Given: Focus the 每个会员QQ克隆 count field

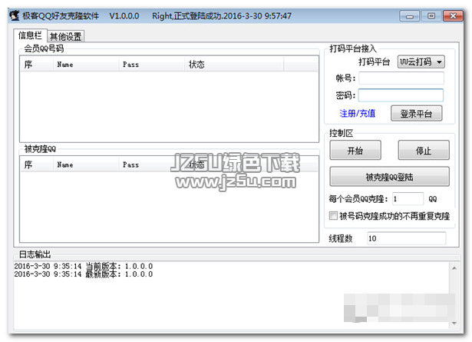Looking at the screenshot, I should click(x=408, y=199).
